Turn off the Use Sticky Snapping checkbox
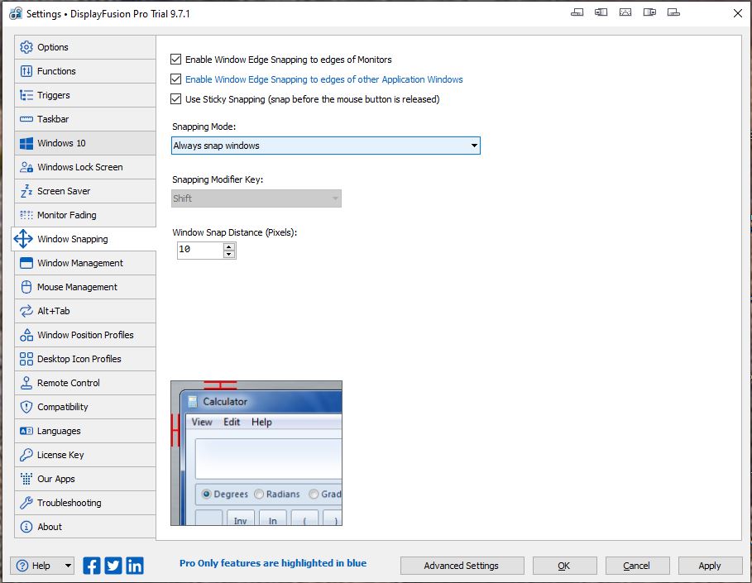 pos(175,99)
